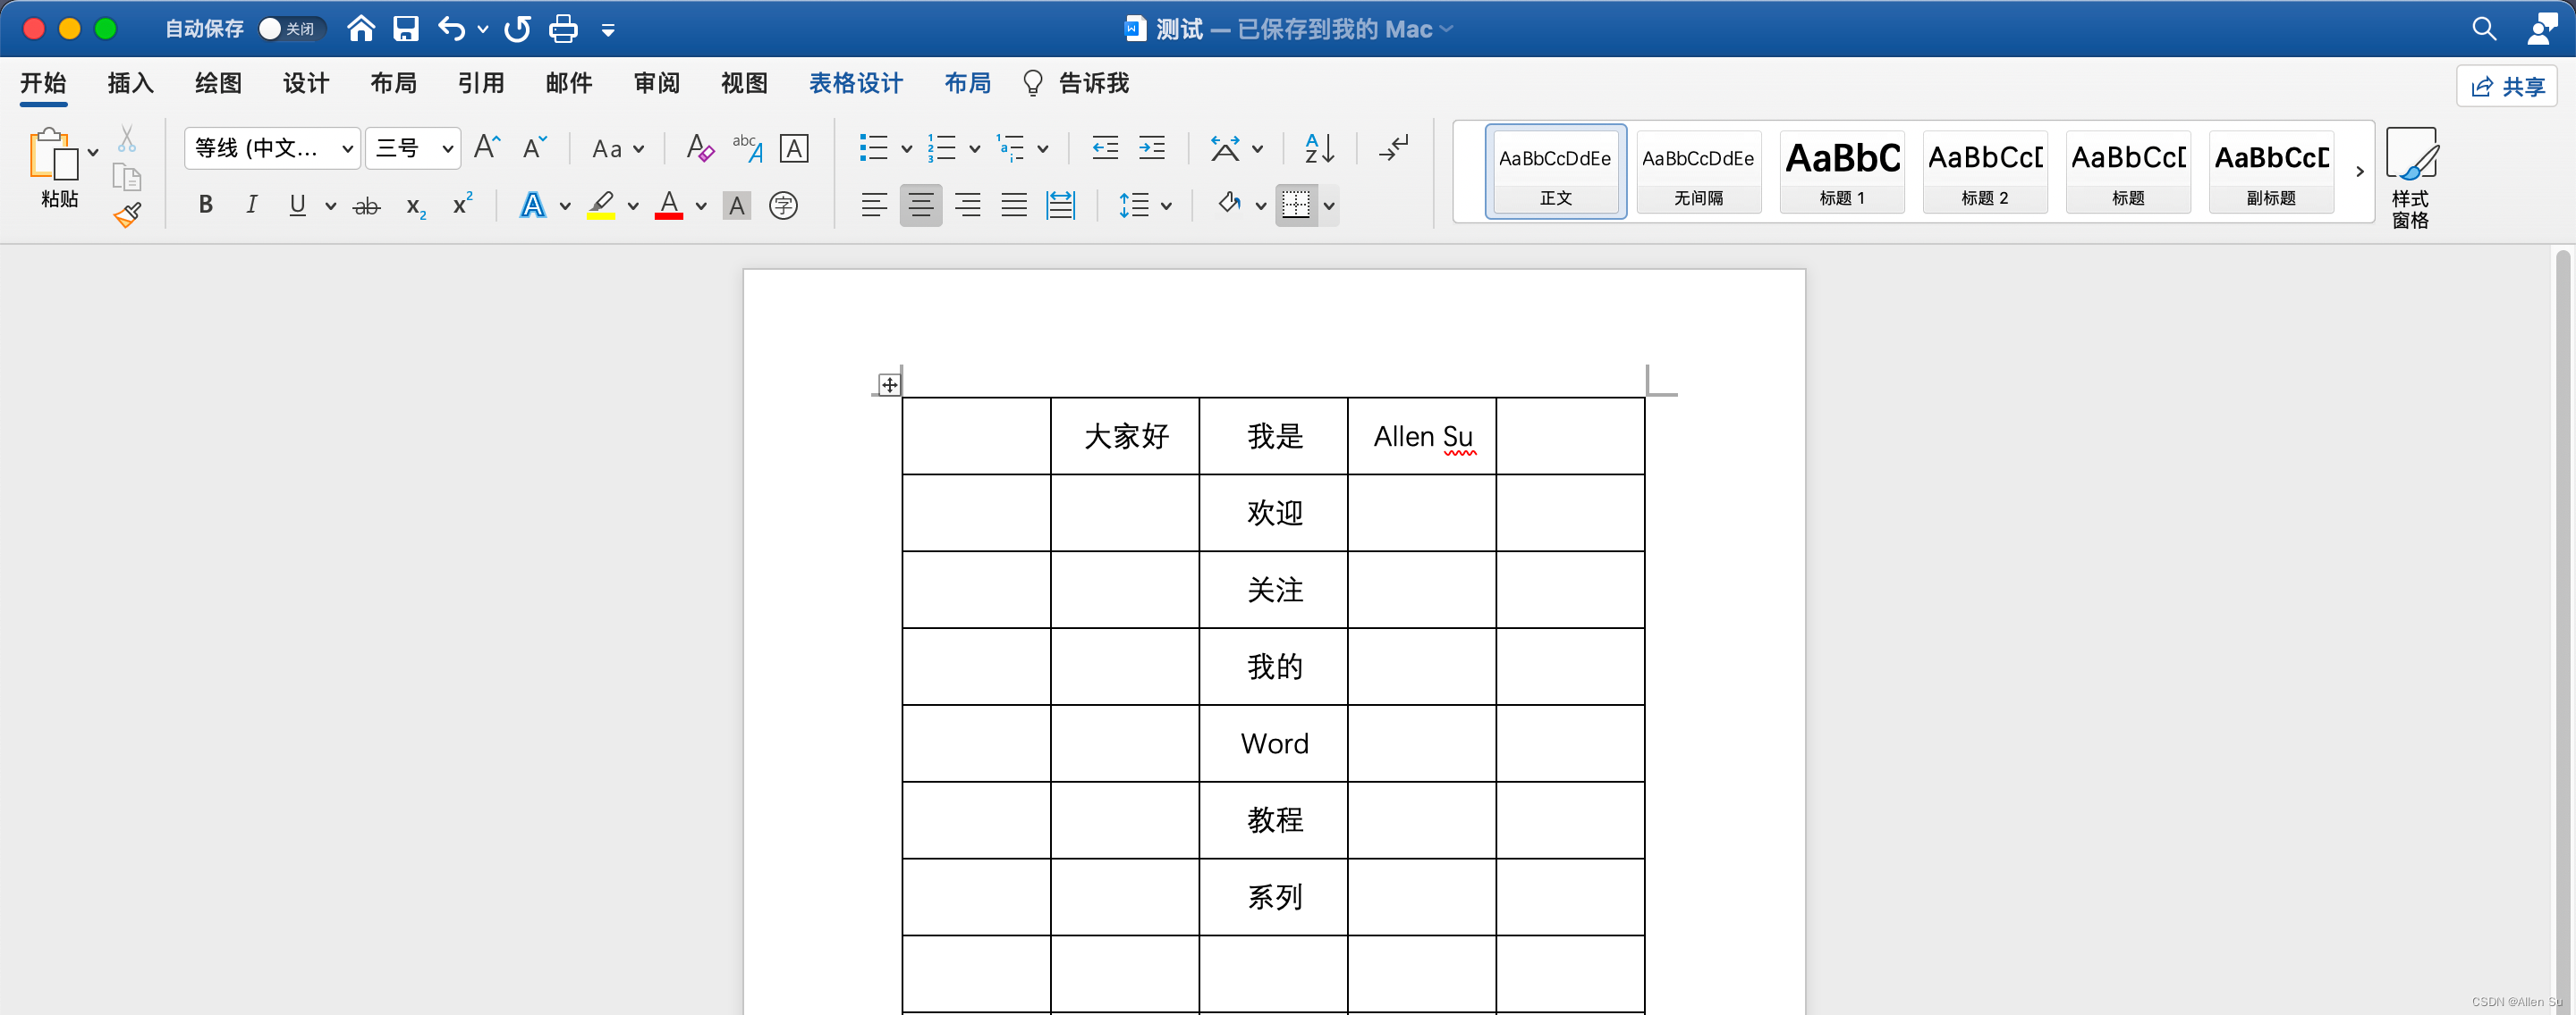The image size is (2576, 1015).
Task: Click the Share (共享) button
Action: 2506,87
